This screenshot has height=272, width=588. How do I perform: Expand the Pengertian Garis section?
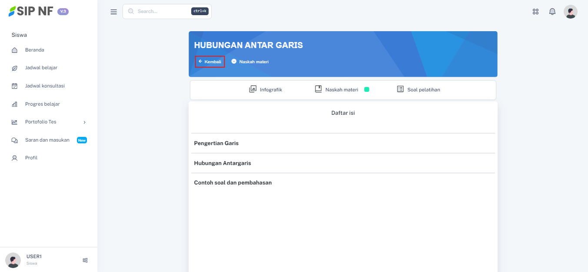pos(216,143)
